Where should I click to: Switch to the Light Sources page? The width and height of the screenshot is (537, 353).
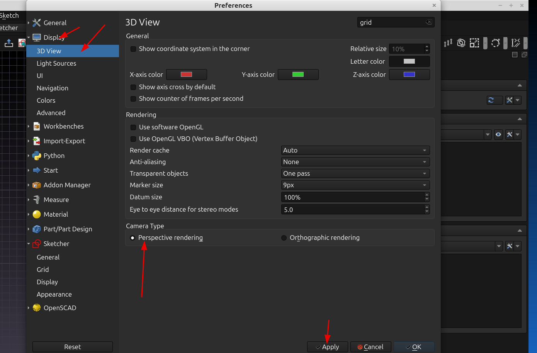click(56, 63)
